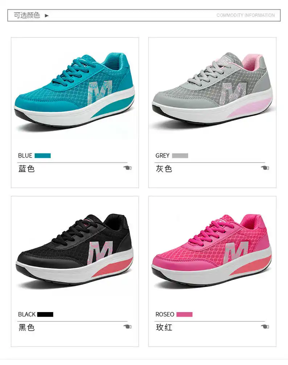
Task: Click the M logo on rose sneaker
Action: [236, 252]
